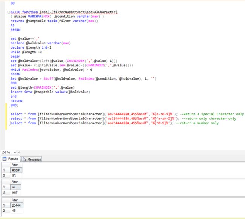The height and width of the screenshot is (219, 245).
Task: Click Filter column header in first result grid
Action: [15, 165]
